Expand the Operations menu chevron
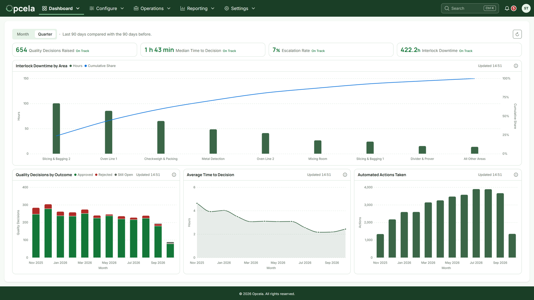This screenshot has width=534, height=300. click(x=169, y=8)
